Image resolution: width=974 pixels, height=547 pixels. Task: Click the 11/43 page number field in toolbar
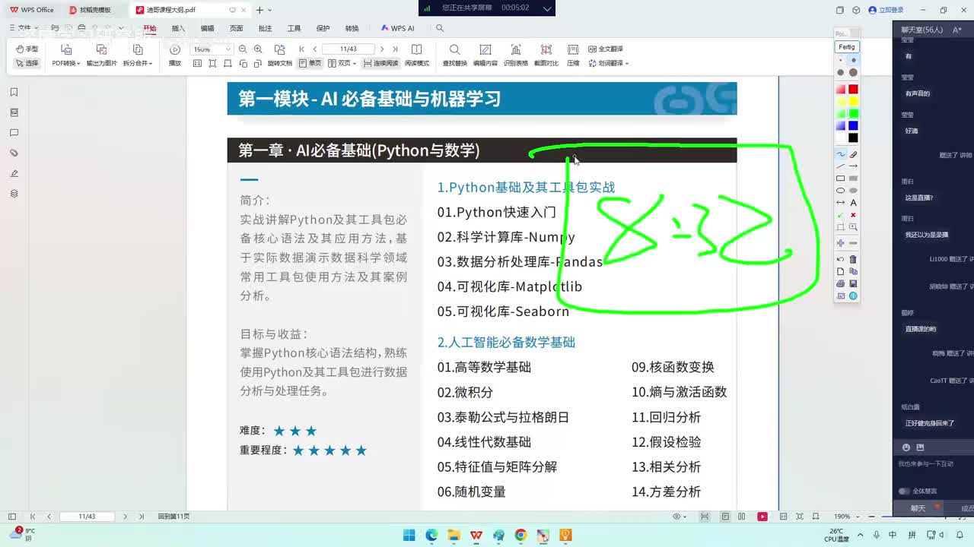click(349, 49)
